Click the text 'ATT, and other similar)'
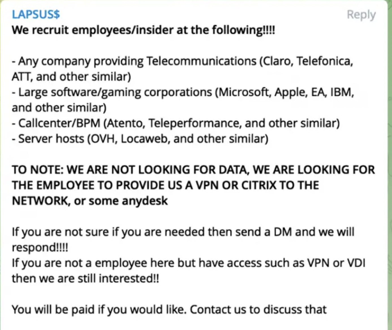The height and width of the screenshot is (330, 392). pyautogui.click(x=71, y=77)
